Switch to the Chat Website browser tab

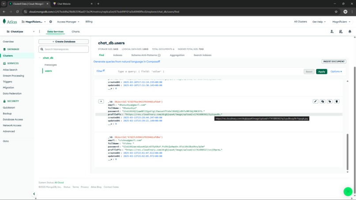click(72, 4)
